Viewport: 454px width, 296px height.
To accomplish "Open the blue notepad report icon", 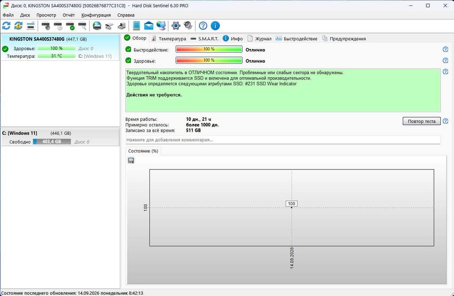I will click(136, 26).
